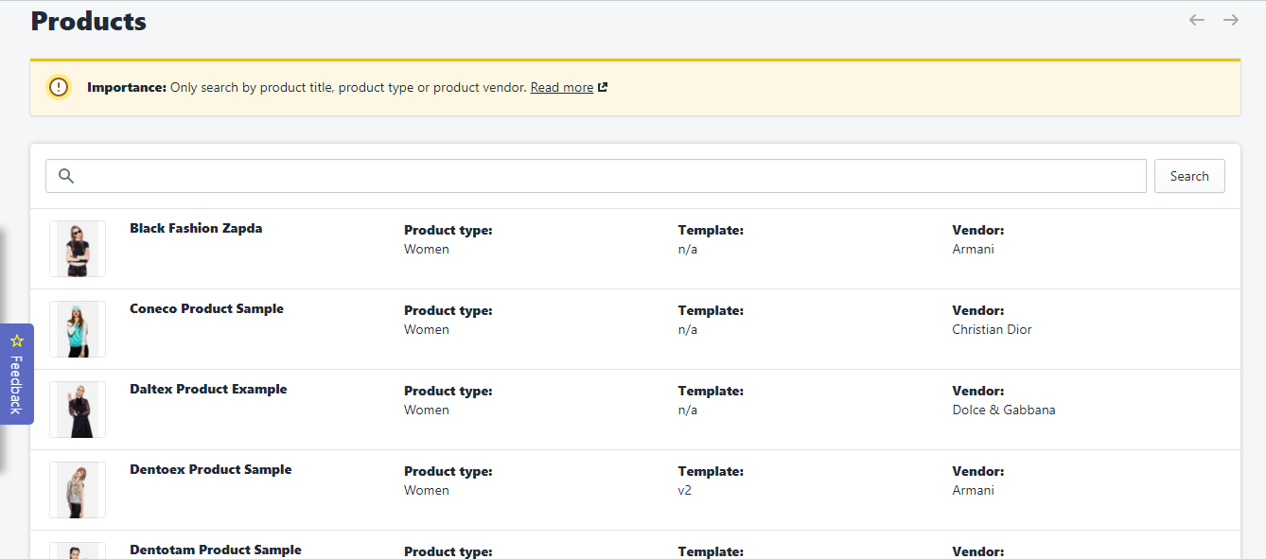The height and width of the screenshot is (559, 1266).
Task: Click the star icon on the Feedback tab
Action: 17,341
